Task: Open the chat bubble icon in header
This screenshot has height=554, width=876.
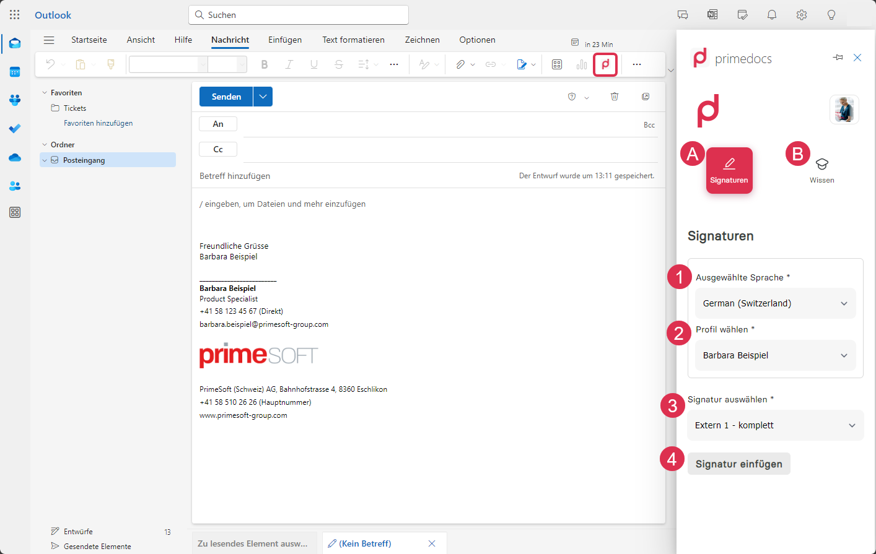Action: 683,15
